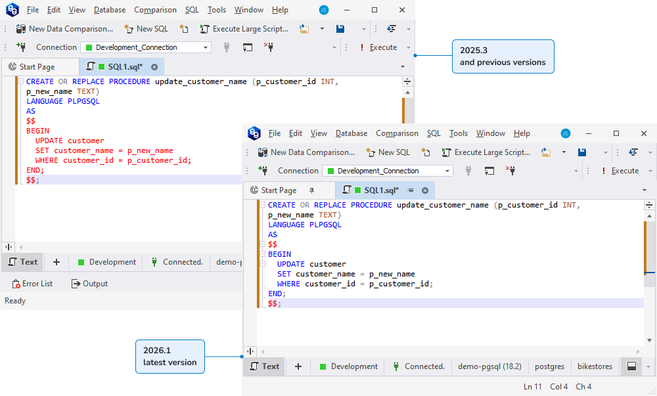Open dropdown arrow beside folder icon in front window
This screenshot has height=396, width=657.
[564, 152]
